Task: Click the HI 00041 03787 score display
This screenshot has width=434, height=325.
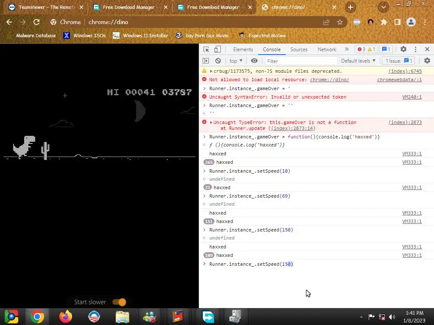Action: (150, 92)
